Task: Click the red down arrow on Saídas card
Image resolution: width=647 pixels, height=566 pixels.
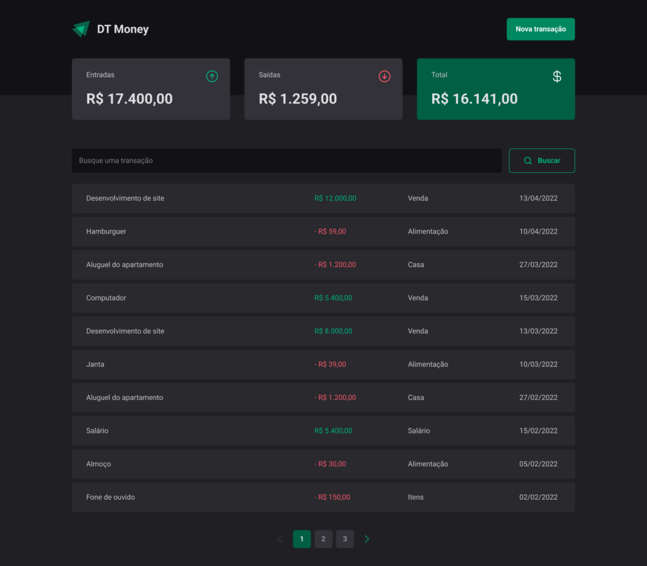Action: pos(384,76)
